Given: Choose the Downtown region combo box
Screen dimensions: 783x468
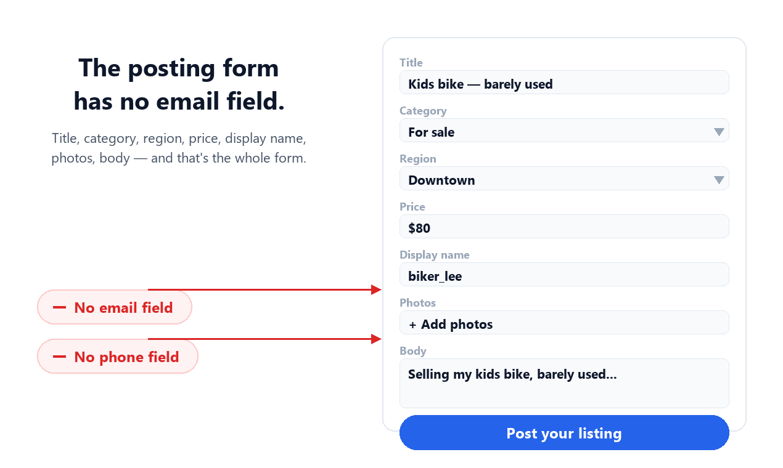Looking at the screenshot, I should pos(564,179).
